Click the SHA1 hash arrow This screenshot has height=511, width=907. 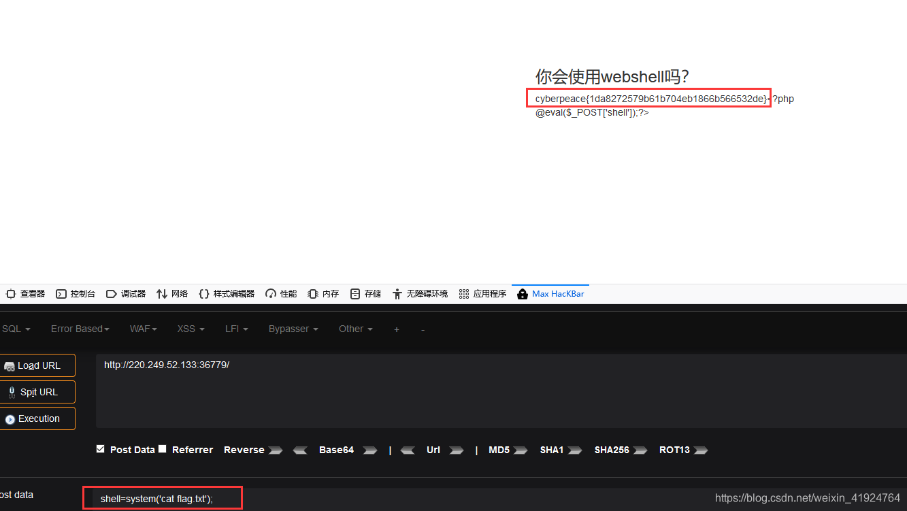(575, 450)
